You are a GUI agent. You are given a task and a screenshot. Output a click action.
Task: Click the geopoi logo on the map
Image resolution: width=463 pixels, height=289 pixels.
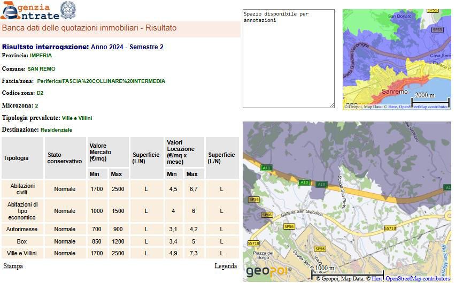tap(268, 271)
